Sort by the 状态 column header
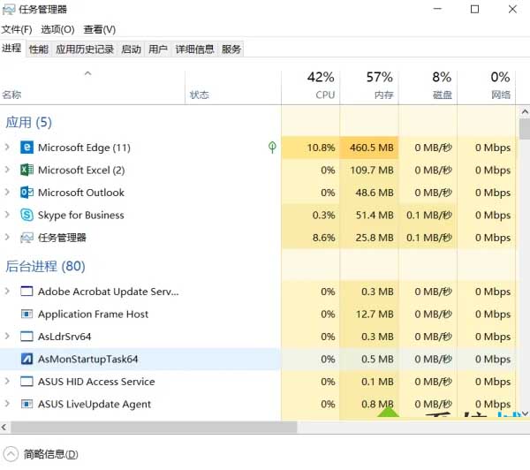 233,87
